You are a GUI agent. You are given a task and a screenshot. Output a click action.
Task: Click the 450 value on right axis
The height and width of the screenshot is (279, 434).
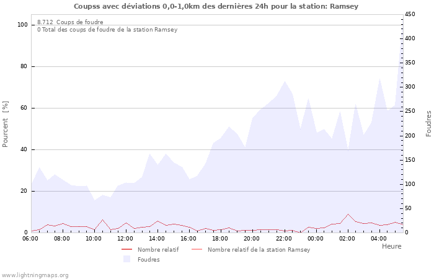click(x=410, y=14)
